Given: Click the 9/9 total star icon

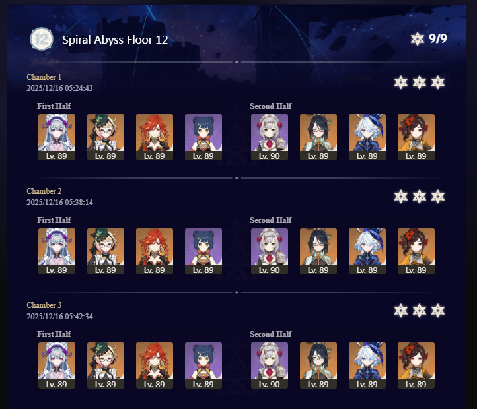Looking at the screenshot, I should pos(417,39).
